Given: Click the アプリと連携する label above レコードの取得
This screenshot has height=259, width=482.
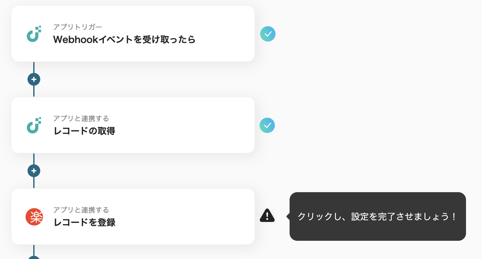Looking at the screenshot, I should click(81, 119).
